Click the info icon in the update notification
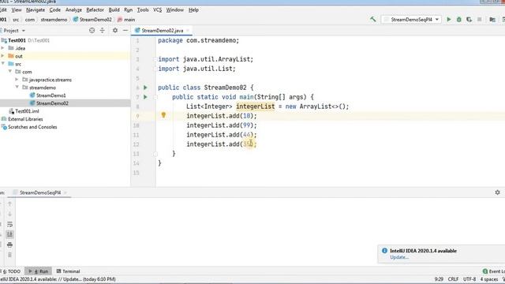 click(x=384, y=251)
